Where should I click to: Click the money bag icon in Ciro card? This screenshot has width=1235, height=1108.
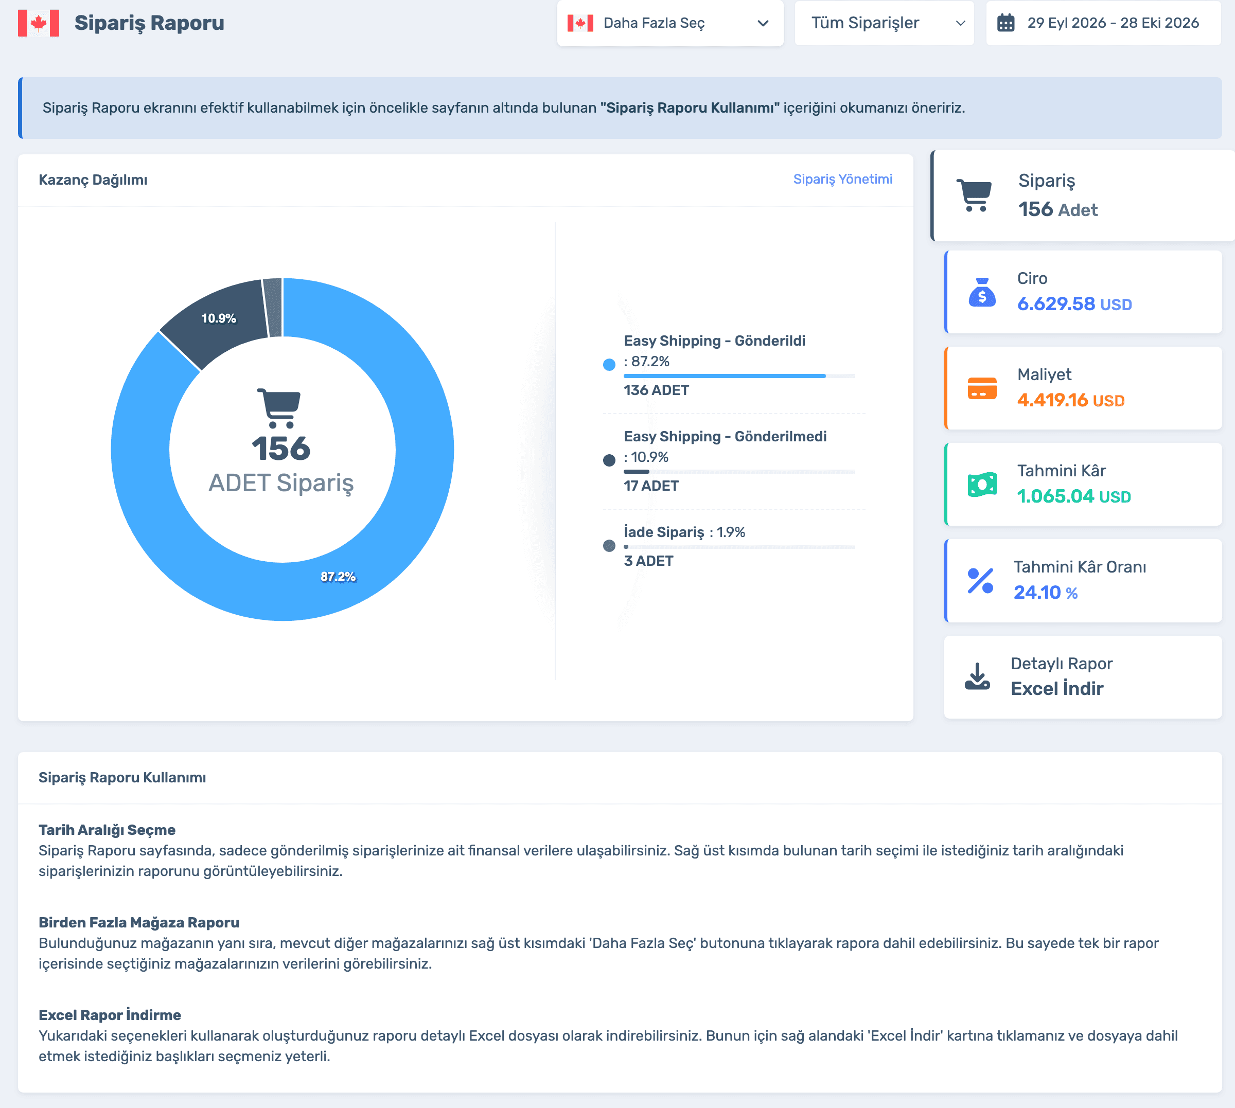(x=982, y=292)
